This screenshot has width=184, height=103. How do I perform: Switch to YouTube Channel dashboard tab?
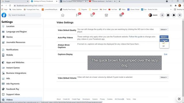point(102,1)
